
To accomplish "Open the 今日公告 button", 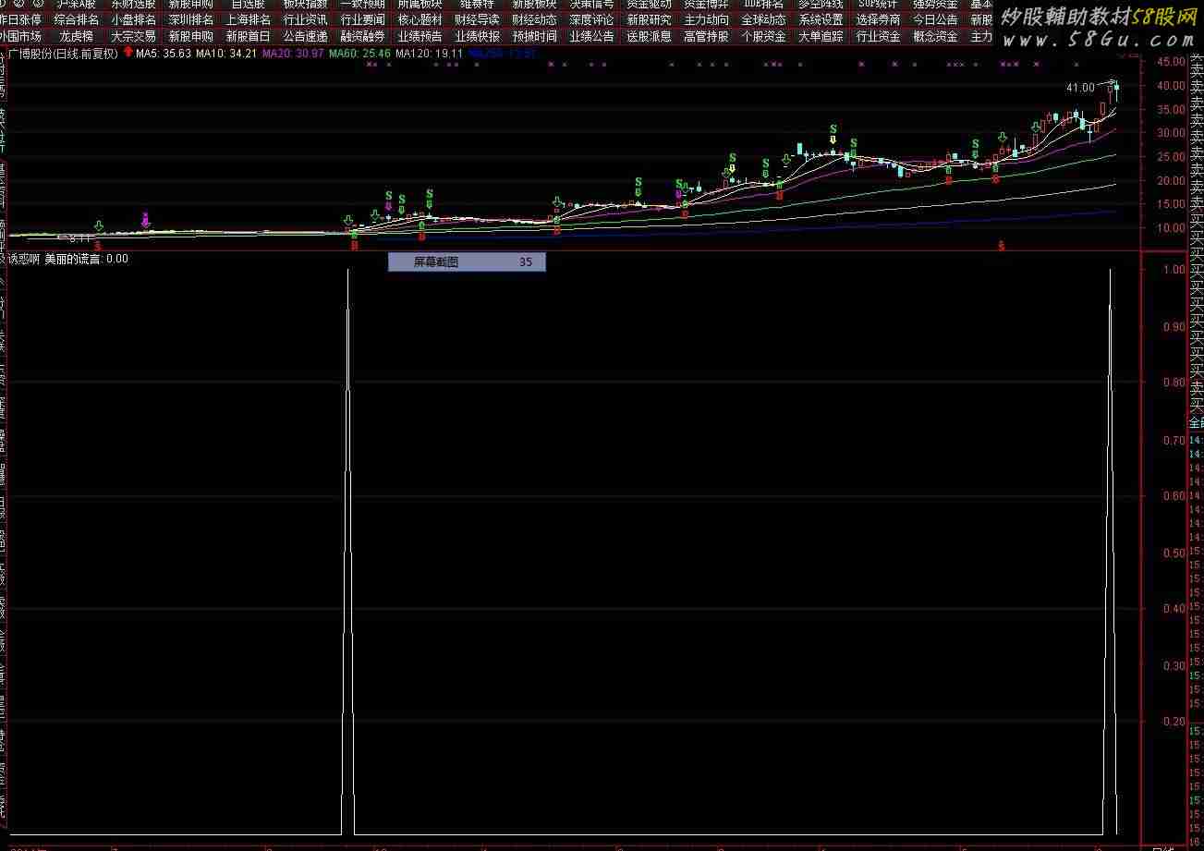I will point(936,19).
